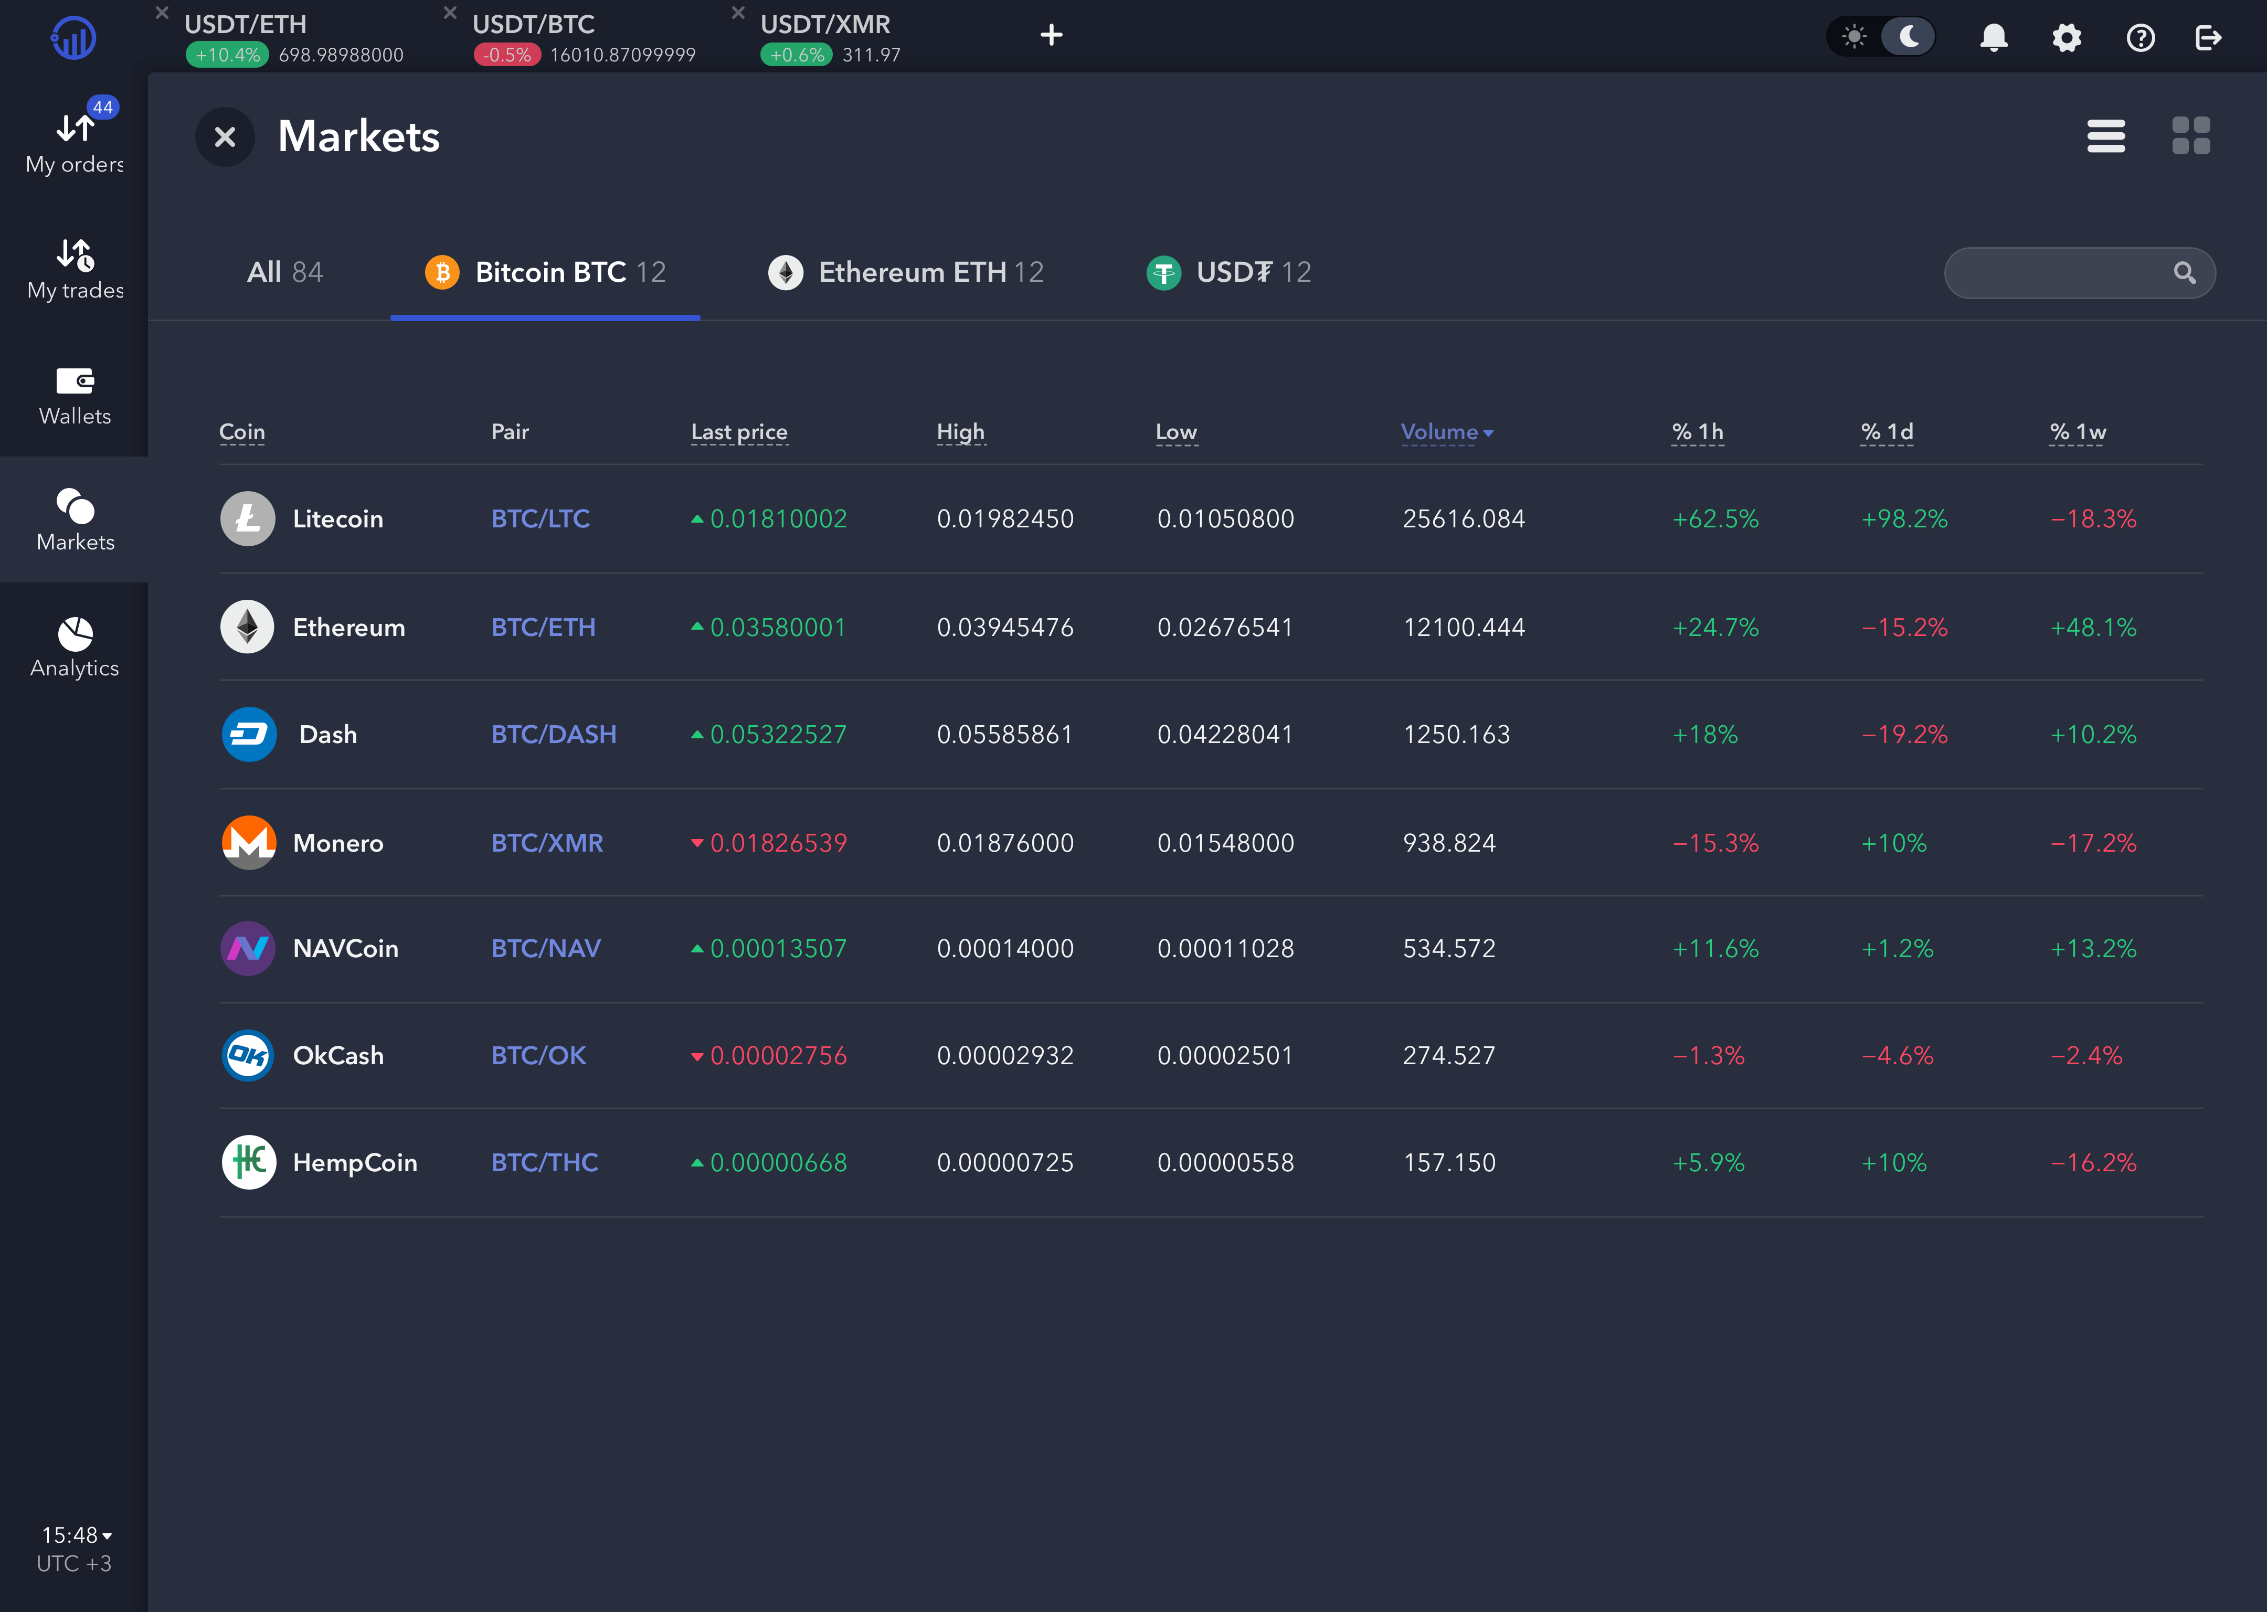Click the Pair column header

click(x=510, y=432)
